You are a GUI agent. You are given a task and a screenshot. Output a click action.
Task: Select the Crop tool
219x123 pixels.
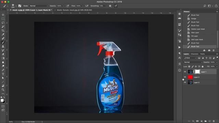click(x=3, y=30)
